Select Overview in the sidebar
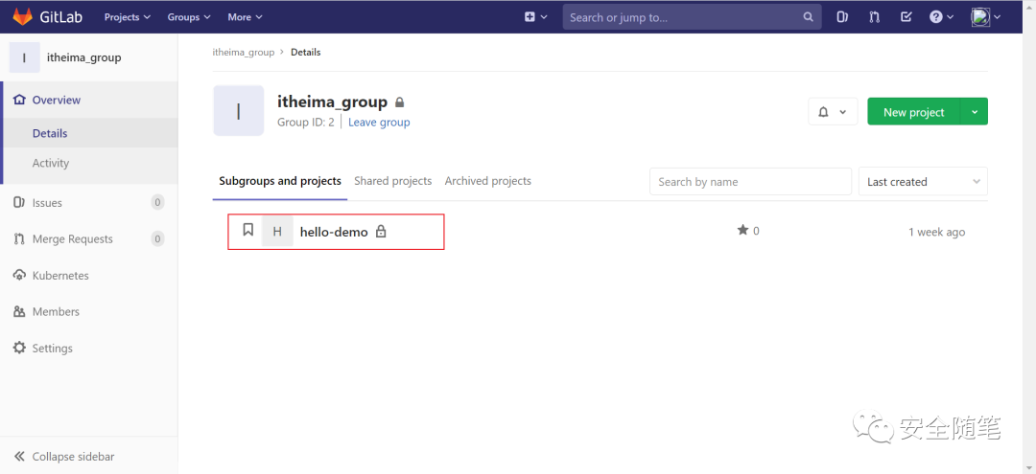 (x=90, y=101)
